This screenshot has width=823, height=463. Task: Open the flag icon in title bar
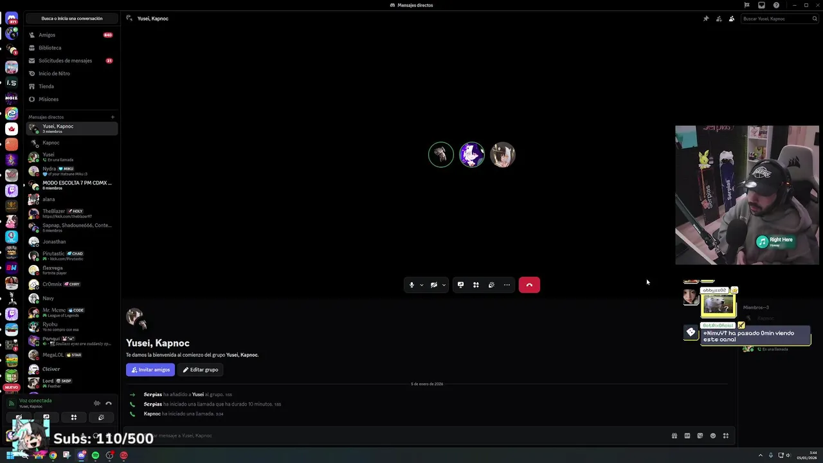[x=746, y=5]
